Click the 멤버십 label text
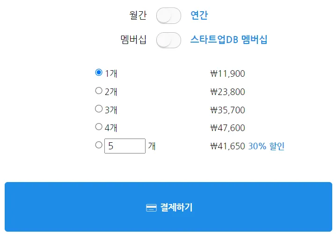Viewport: 336px width, 234px height. tap(133, 40)
